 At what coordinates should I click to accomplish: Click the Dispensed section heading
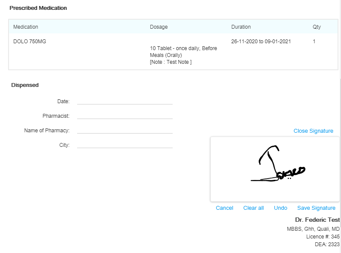click(25, 85)
